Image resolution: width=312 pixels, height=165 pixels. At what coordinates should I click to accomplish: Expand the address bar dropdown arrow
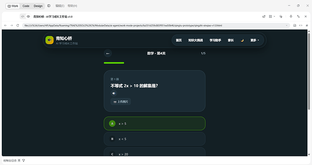[287, 25]
